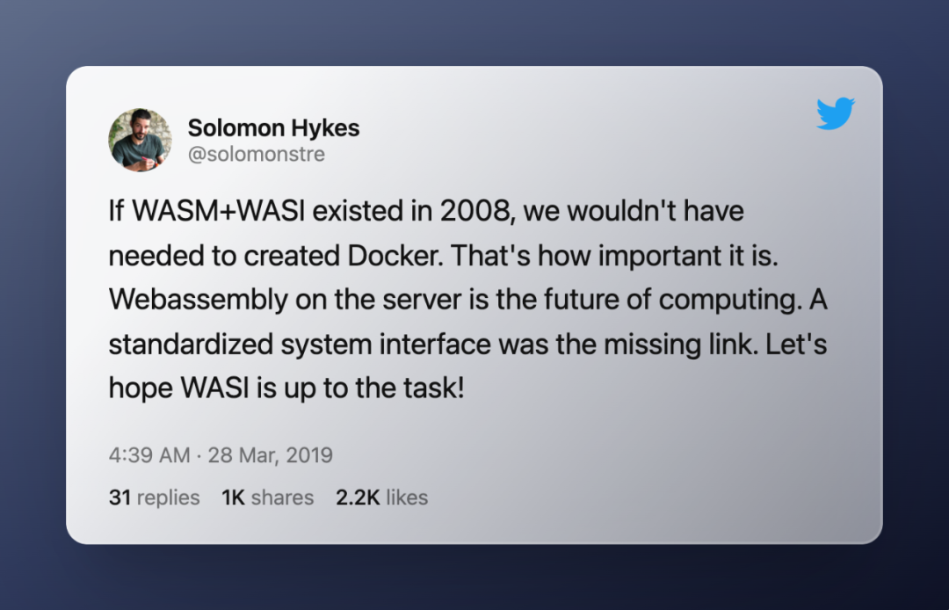Click the Solomon Hykes display name

pos(273,128)
